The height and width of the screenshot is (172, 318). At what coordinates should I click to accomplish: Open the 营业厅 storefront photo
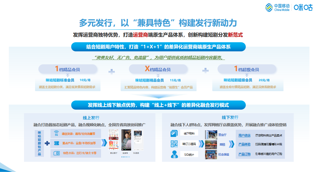(x=211, y=135)
